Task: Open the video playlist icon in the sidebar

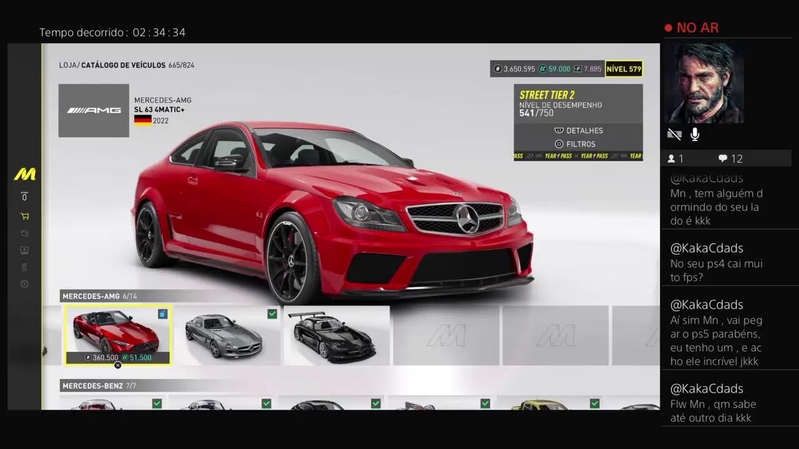Action: click(24, 250)
